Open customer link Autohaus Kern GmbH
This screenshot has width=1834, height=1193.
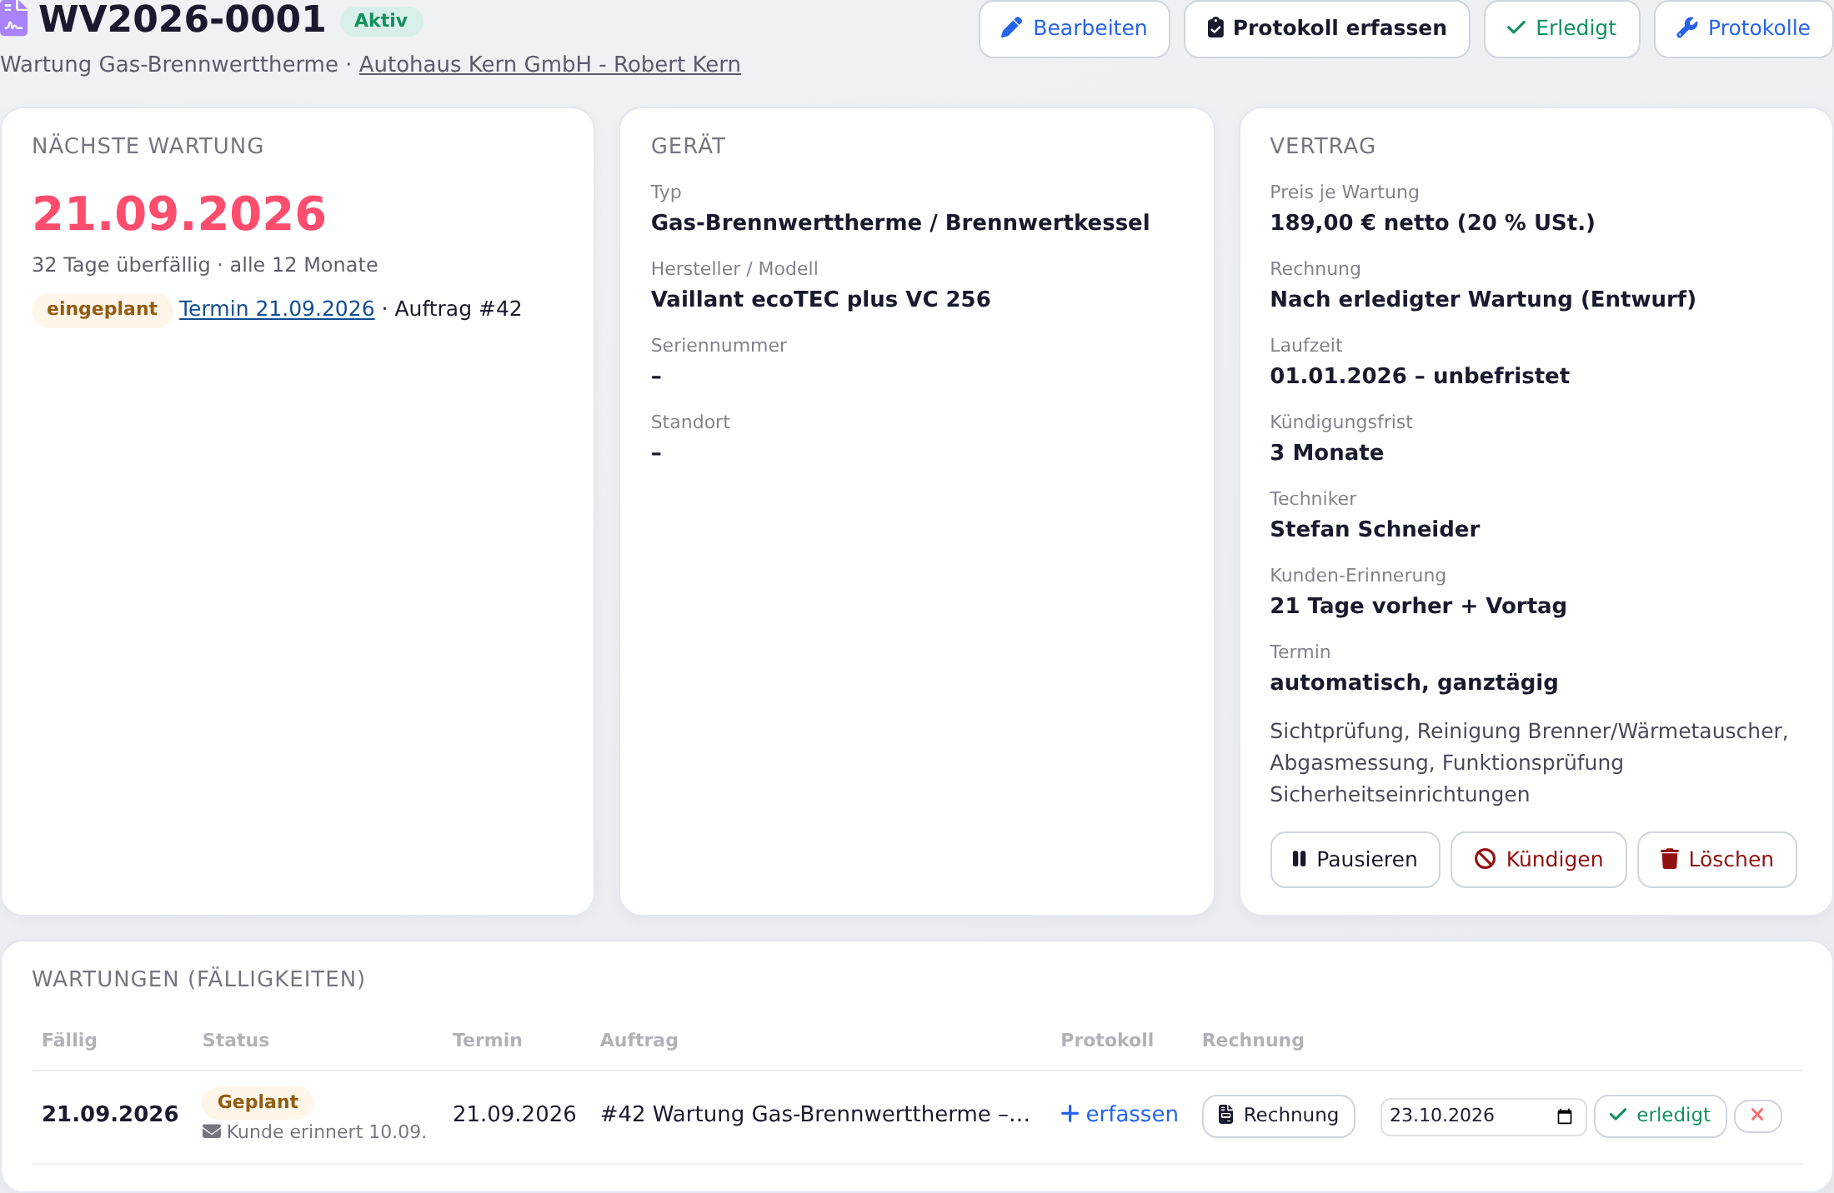point(549,64)
